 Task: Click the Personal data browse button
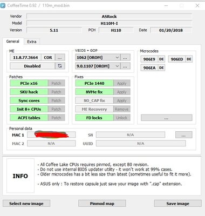point(184,135)
